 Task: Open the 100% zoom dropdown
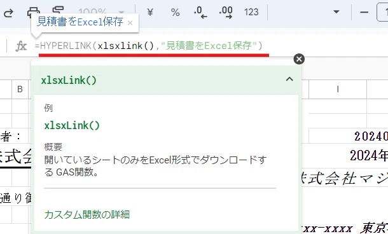(x=101, y=11)
